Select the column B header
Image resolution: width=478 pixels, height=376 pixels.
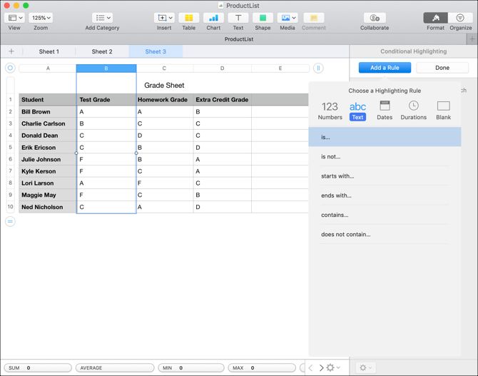click(x=106, y=68)
